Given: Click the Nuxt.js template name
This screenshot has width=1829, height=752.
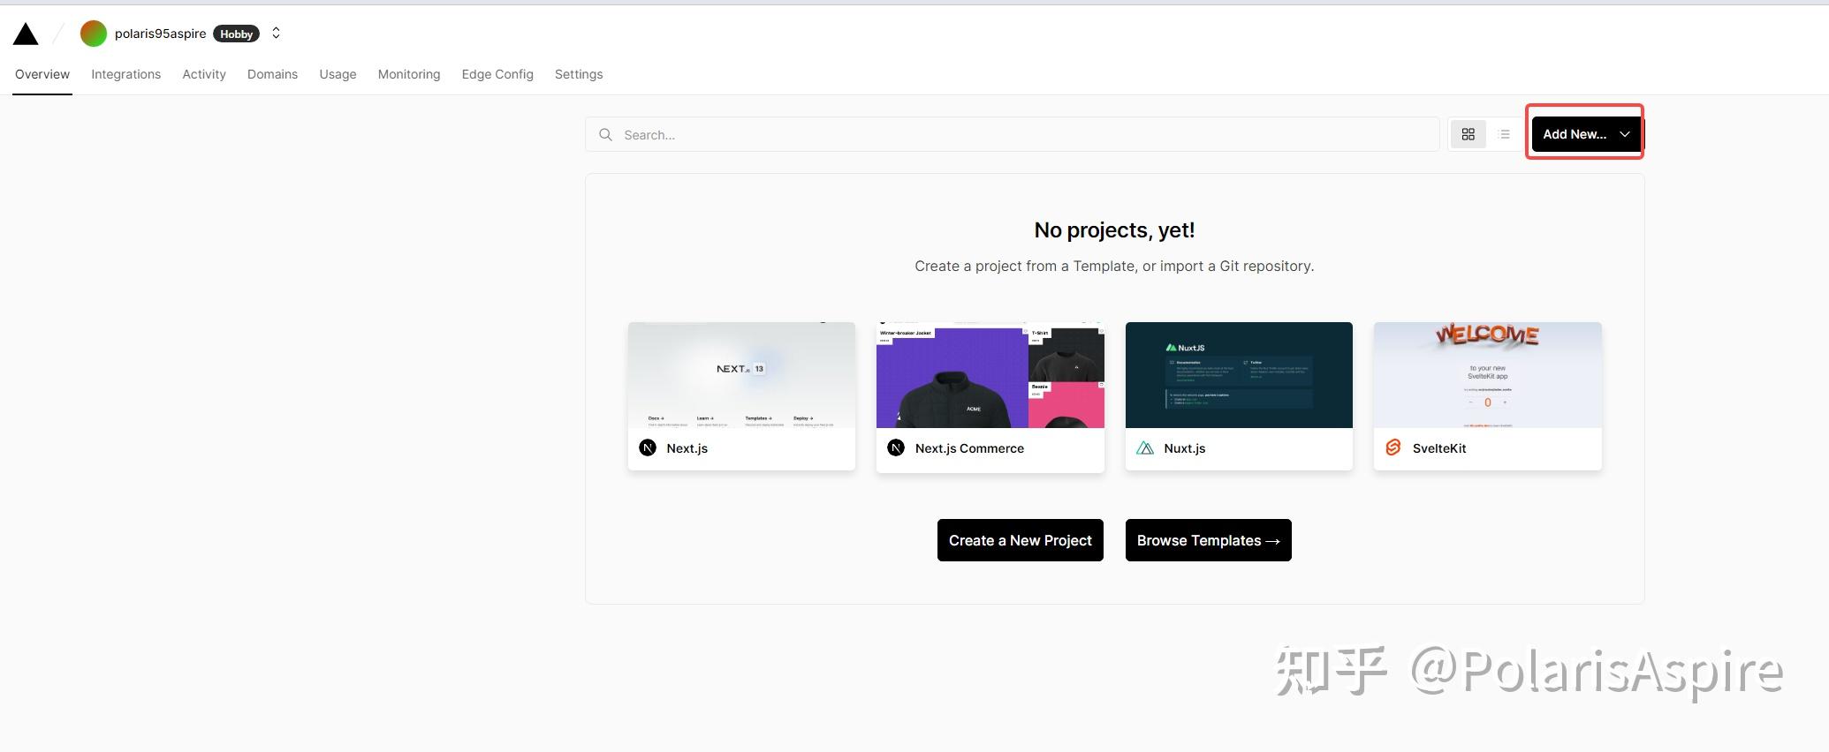Looking at the screenshot, I should (x=1185, y=448).
